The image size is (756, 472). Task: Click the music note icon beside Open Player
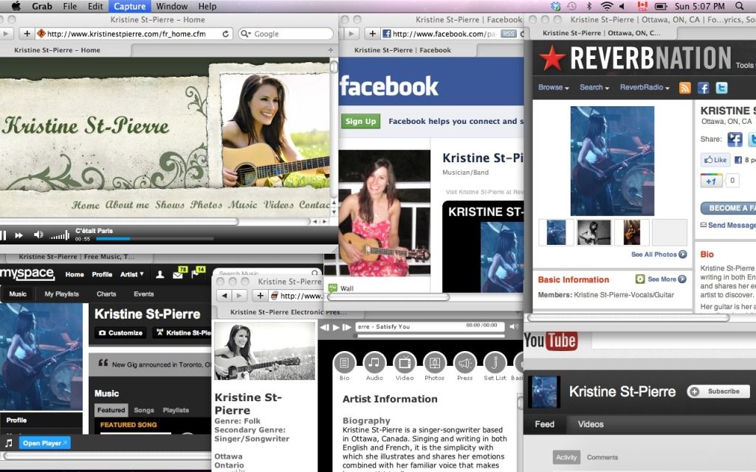9,442
